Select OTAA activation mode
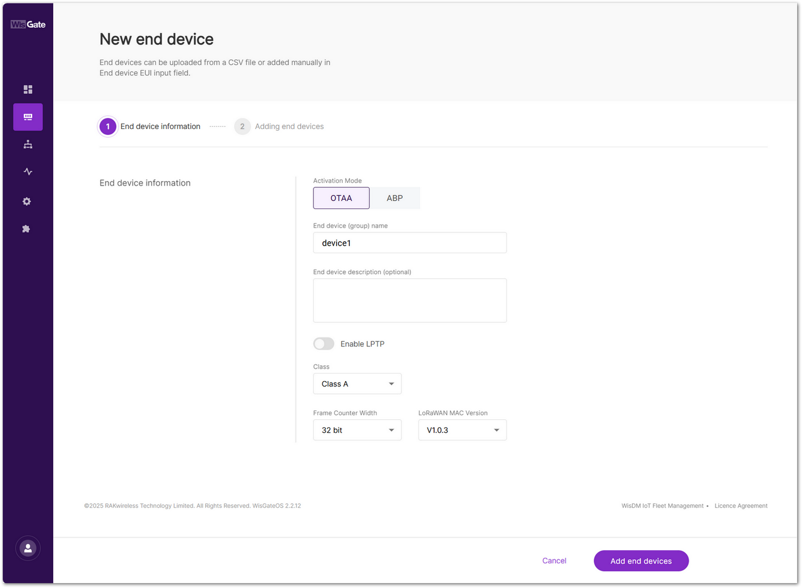Image resolution: width=802 pixels, height=588 pixels. [x=341, y=198]
